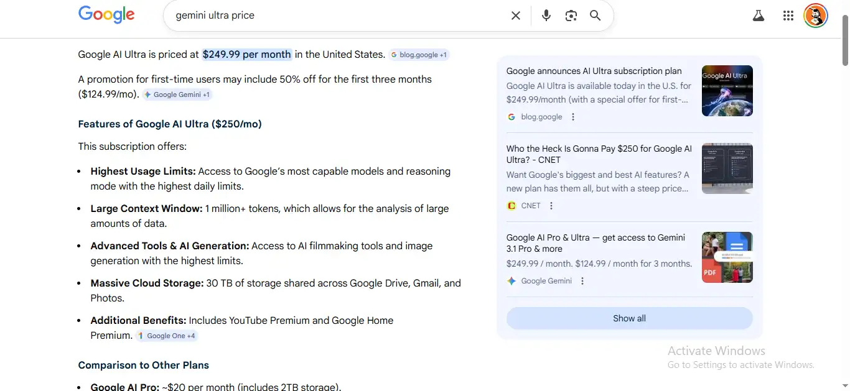Open the CNET article about $250 pricing
850x391 pixels.
(x=599, y=154)
